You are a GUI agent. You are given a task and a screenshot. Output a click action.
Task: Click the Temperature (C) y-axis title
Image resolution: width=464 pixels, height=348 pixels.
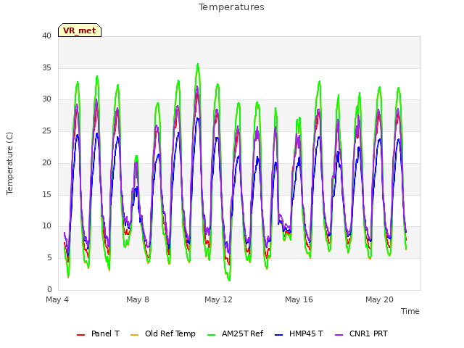[9, 163]
